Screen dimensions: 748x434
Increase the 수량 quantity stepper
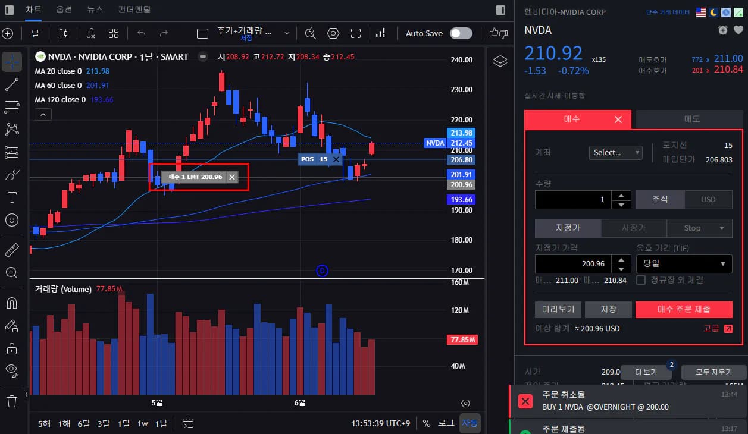coord(621,196)
